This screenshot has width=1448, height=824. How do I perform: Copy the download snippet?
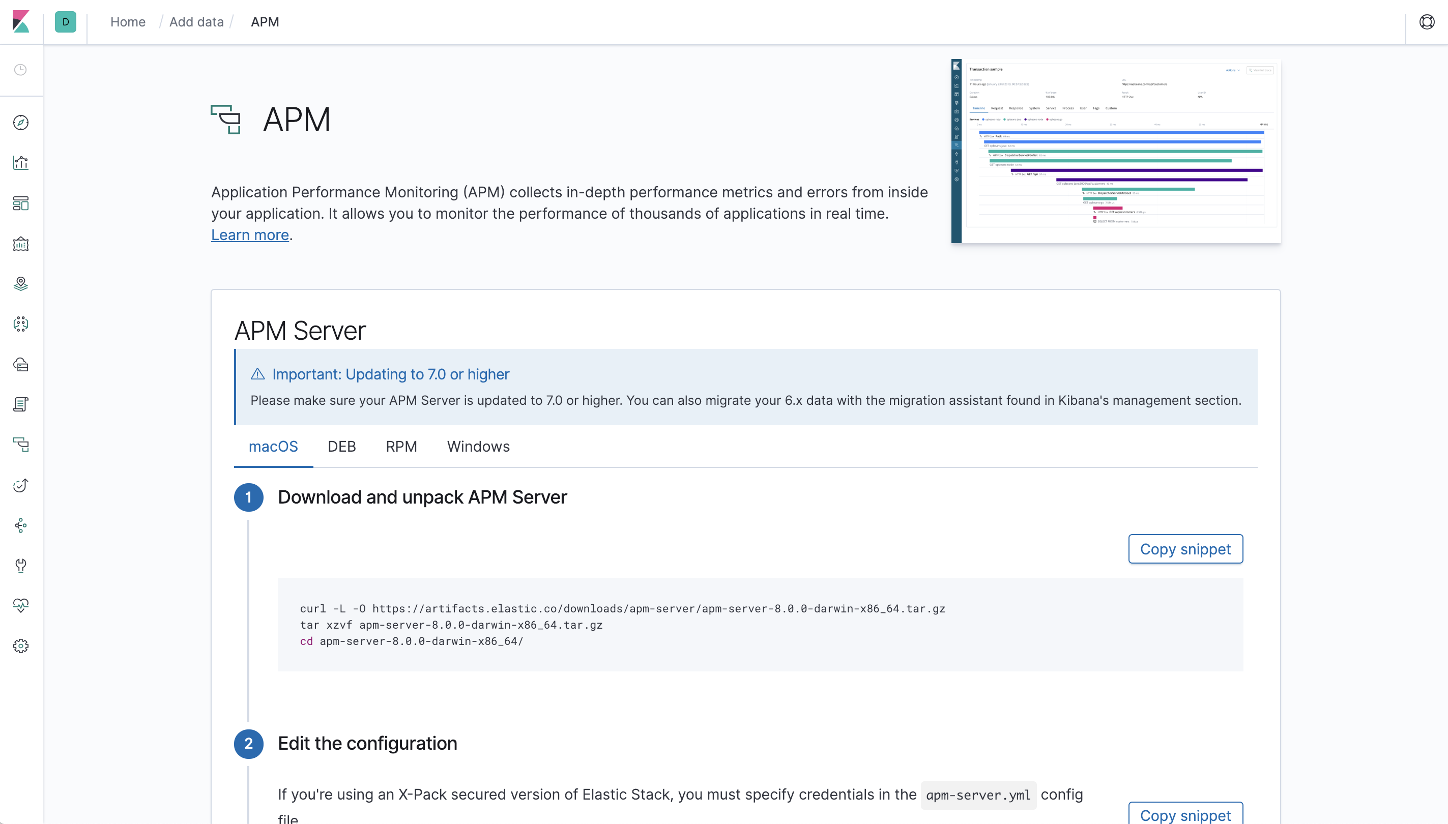pyautogui.click(x=1185, y=548)
